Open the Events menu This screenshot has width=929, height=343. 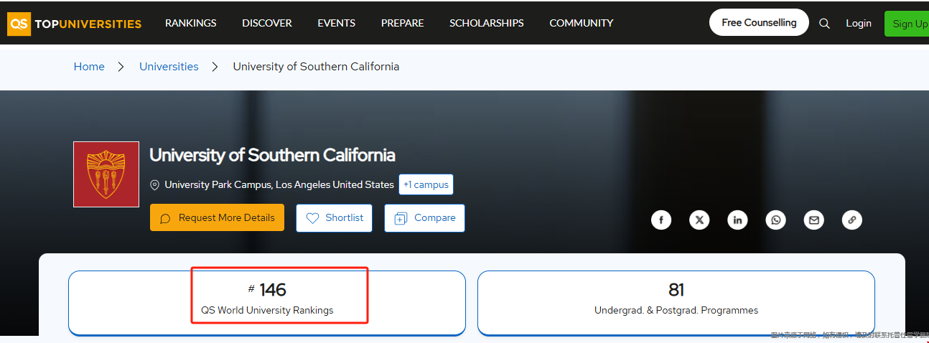click(336, 23)
